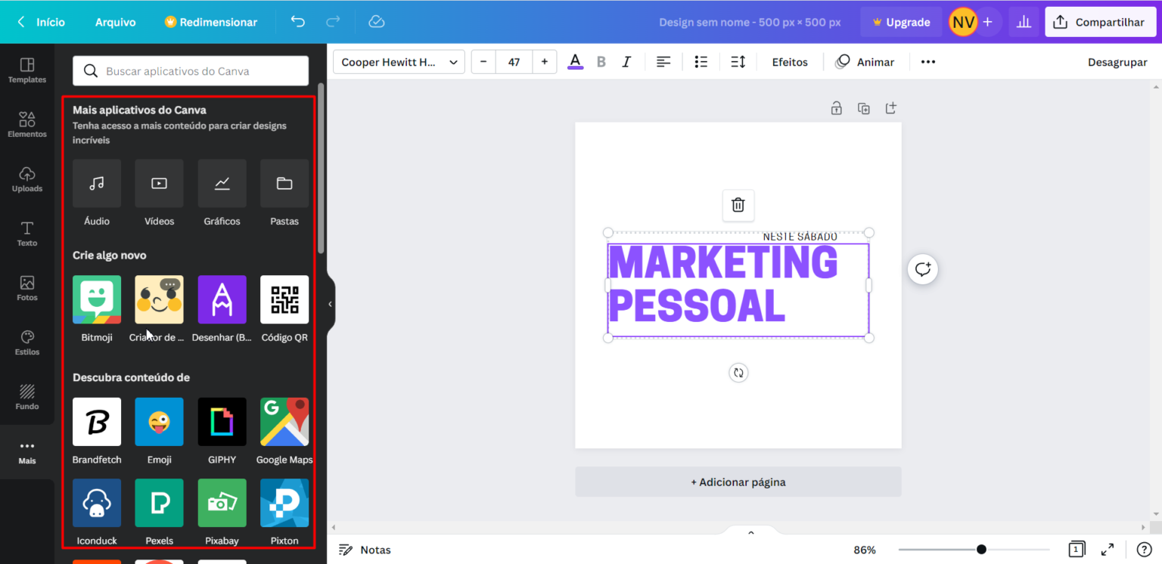This screenshot has width=1162, height=564.
Task: Open the Vídeos app tile
Action: tap(159, 183)
